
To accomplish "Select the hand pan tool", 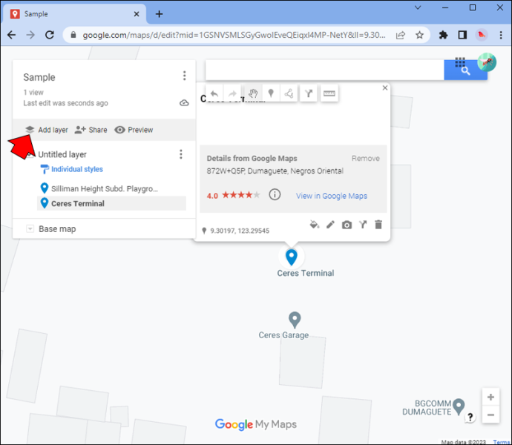I will (x=253, y=93).
